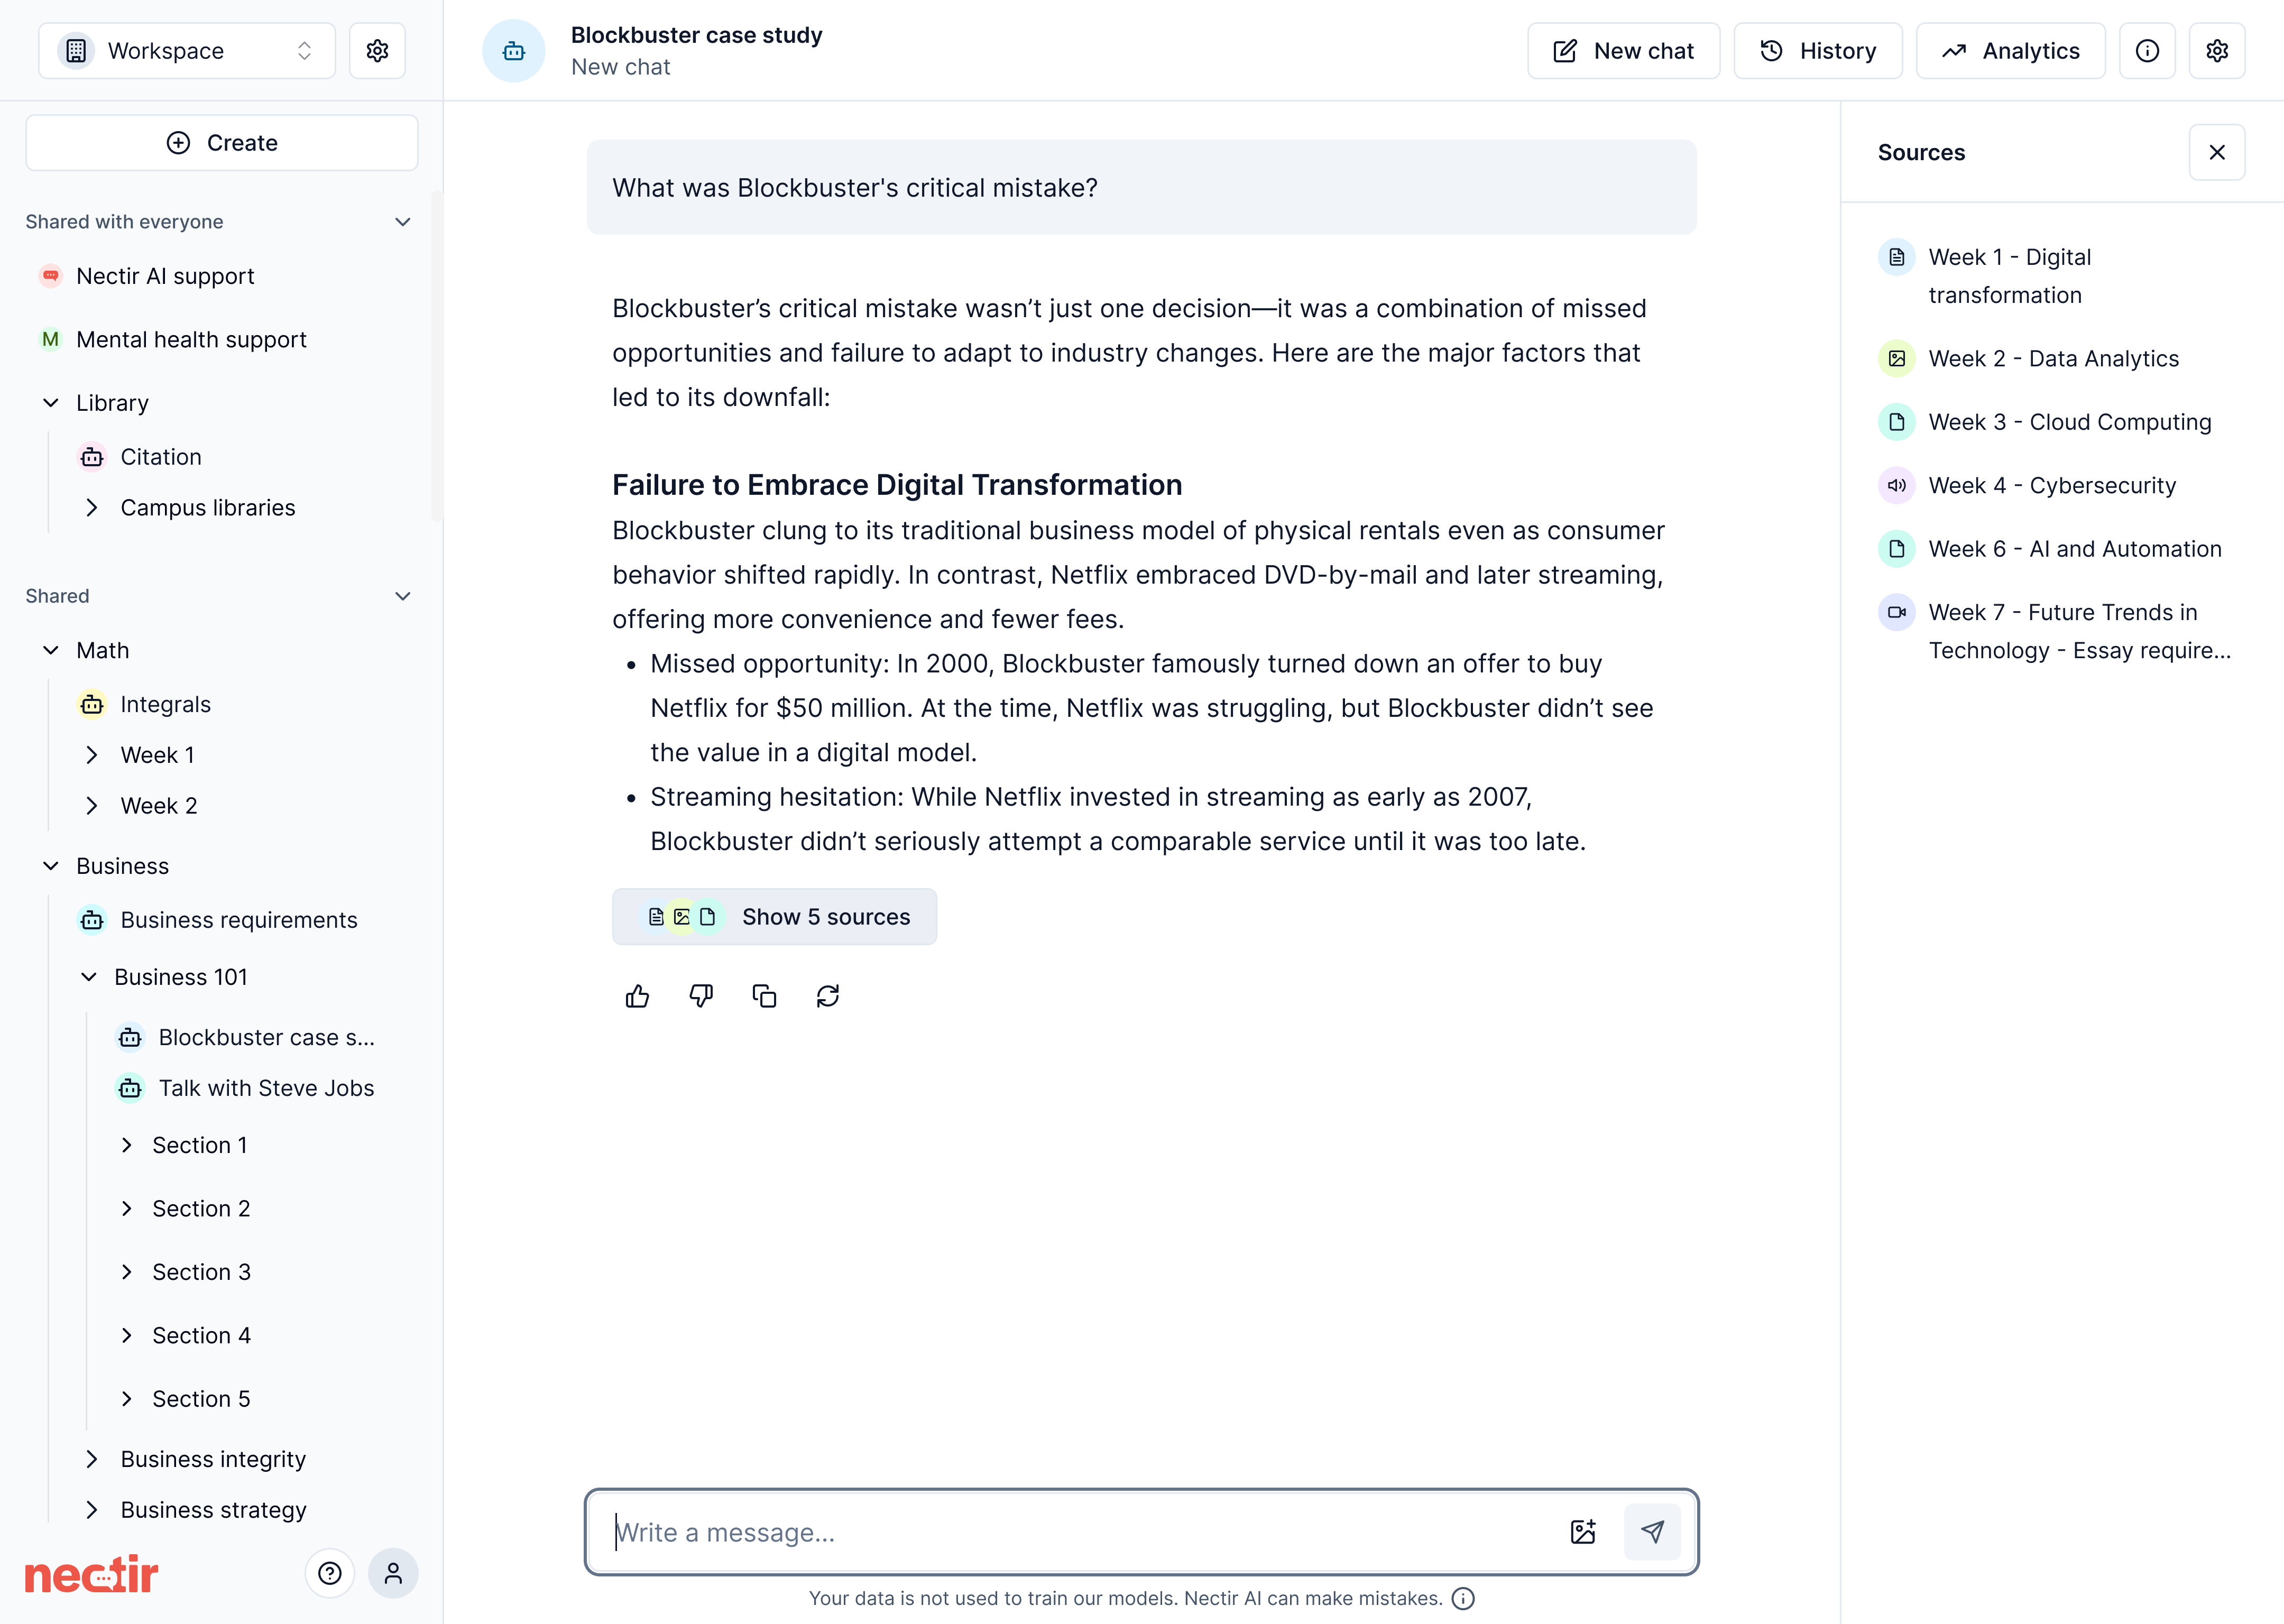Screen dimensions: 2284x1624
Task: Open chat settings gear at top right
Action: [2217, 51]
